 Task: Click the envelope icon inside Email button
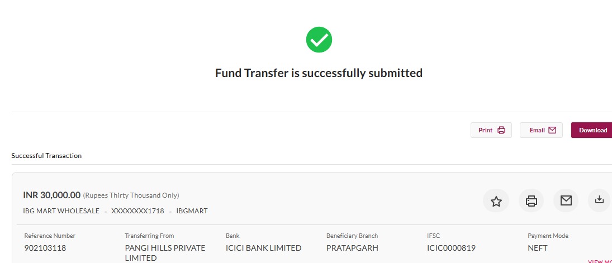(552, 130)
